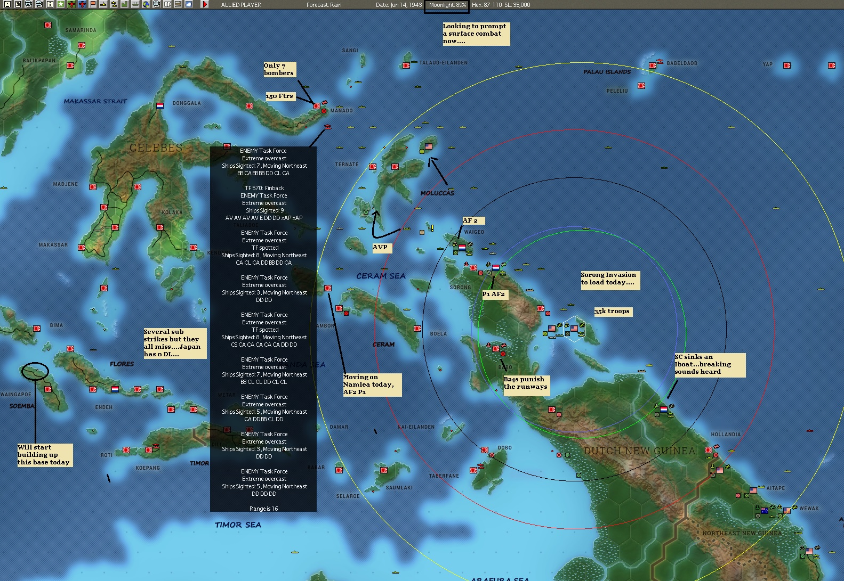844x581 pixels.
Task: Click the orange flag toolbar icon
Action: point(93,4)
